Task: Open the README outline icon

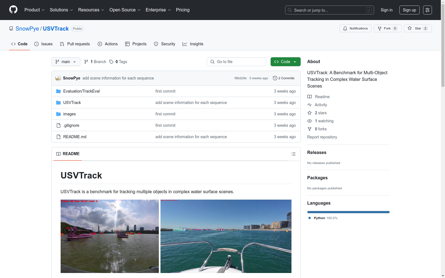Action: click(x=293, y=154)
